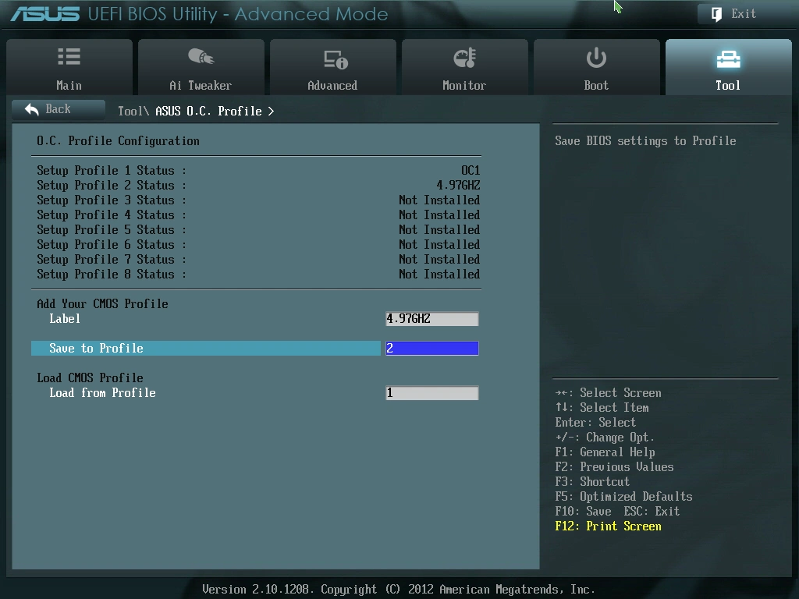Click the F1: General Help hint
Image resolution: width=799 pixels, height=599 pixels.
pyautogui.click(x=605, y=452)
